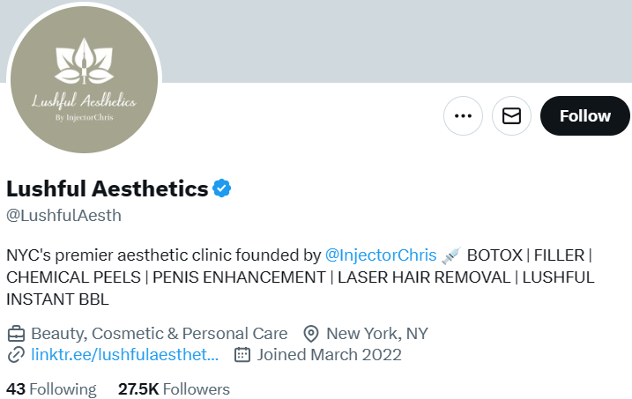Click the Joined March 2022 text

[x=330, y=355]
